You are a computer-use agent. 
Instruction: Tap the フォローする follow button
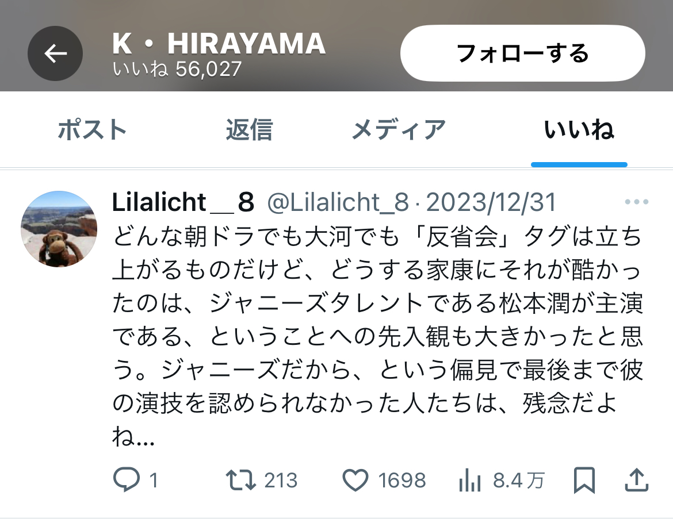tap(523, 53)
